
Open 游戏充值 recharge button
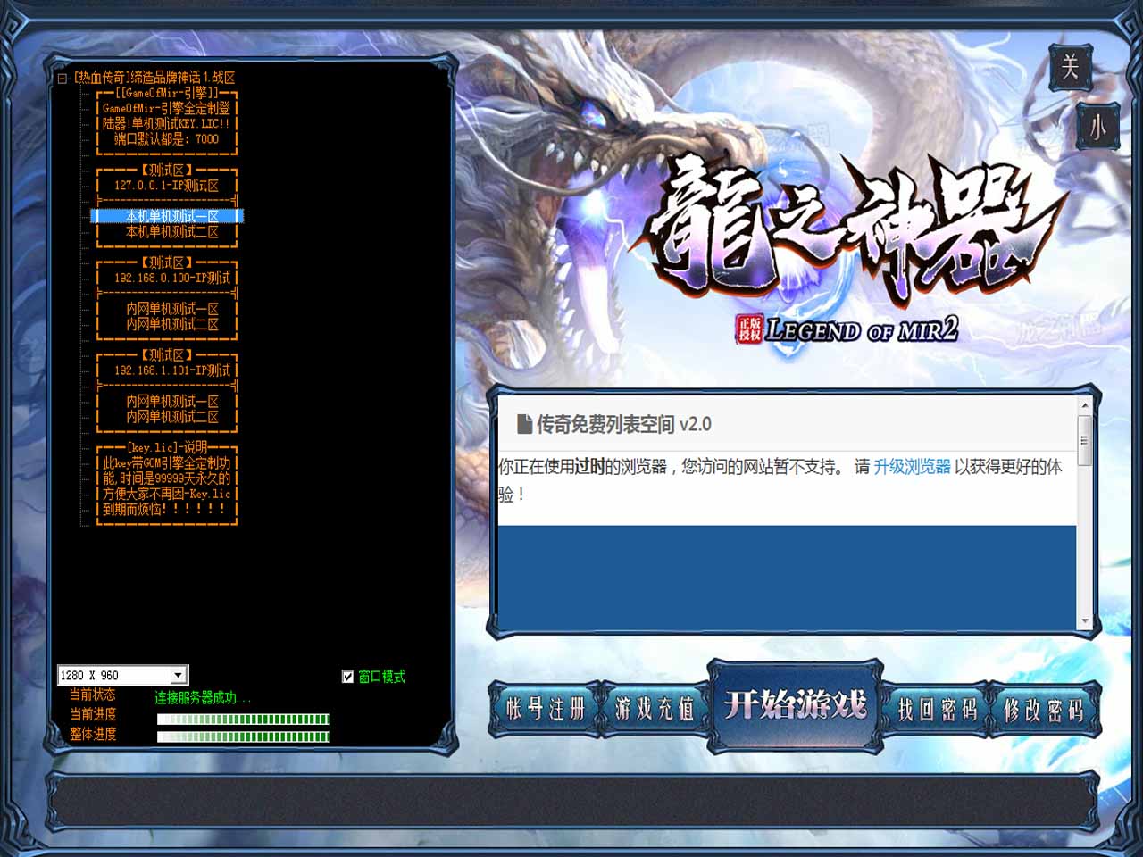pyautogui.click(x=655, y=709)
